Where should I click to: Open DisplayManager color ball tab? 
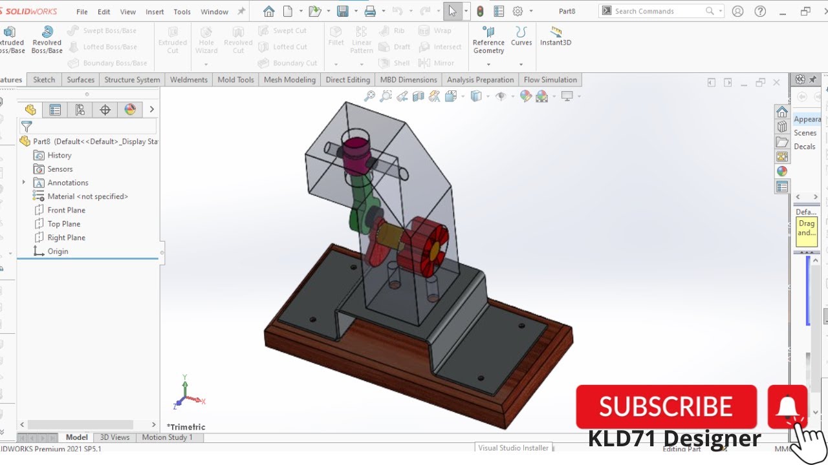[131, 110]
